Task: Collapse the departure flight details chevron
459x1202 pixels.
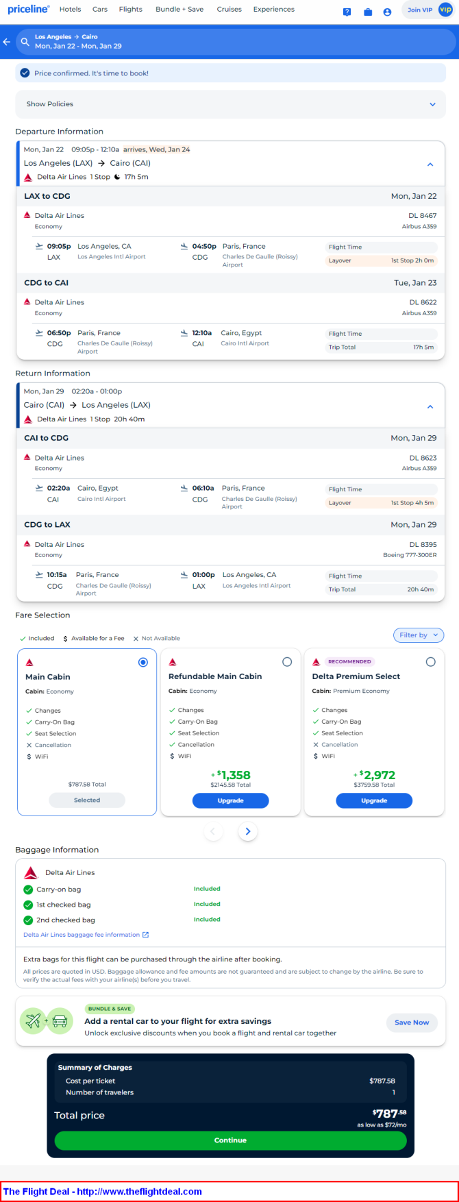Action: tap(430, 164)
